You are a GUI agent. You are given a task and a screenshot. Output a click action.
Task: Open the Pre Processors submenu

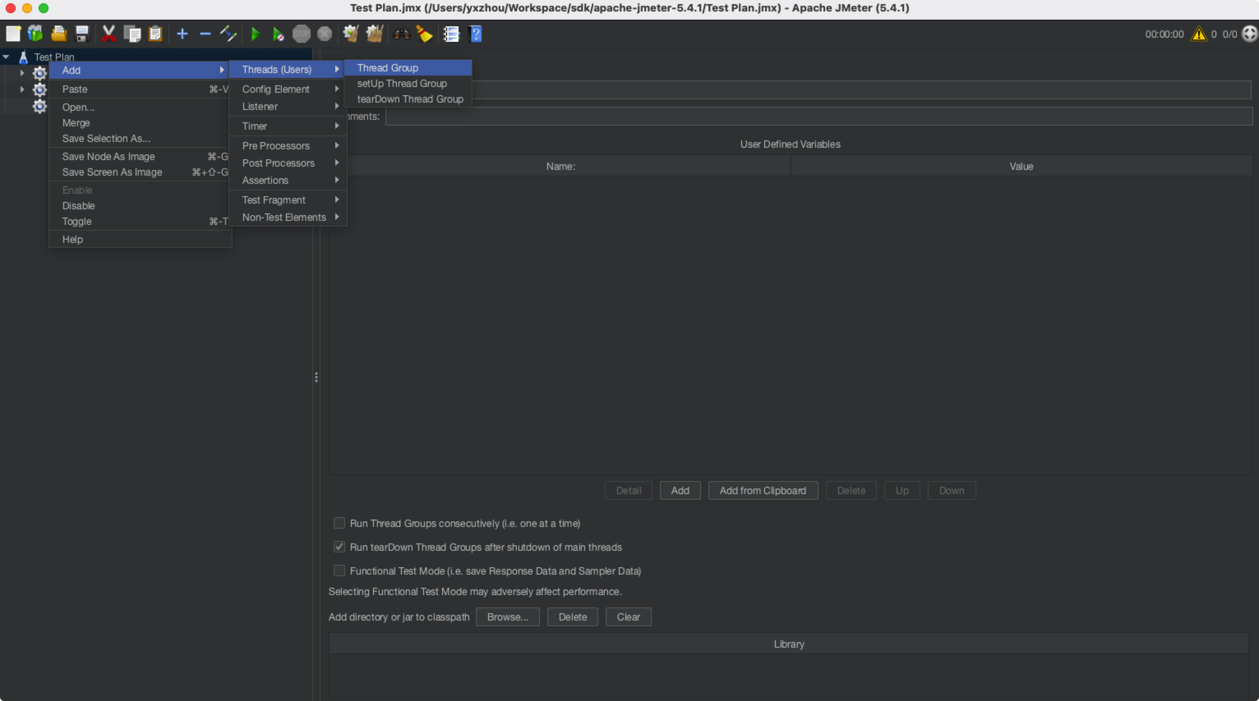pyautogui.click(x=288, y=145)
